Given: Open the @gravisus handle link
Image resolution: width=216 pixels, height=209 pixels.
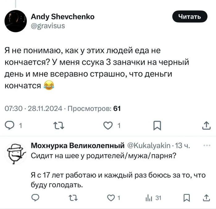Looking at the screenshot, I should click(48, 26).
